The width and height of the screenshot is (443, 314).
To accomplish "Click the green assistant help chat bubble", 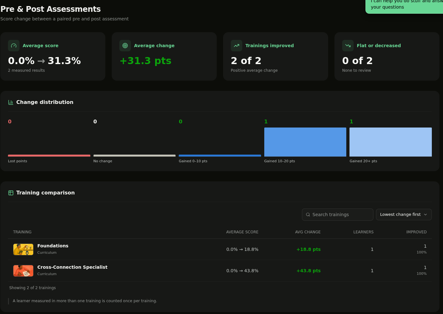I will (404, 6).
